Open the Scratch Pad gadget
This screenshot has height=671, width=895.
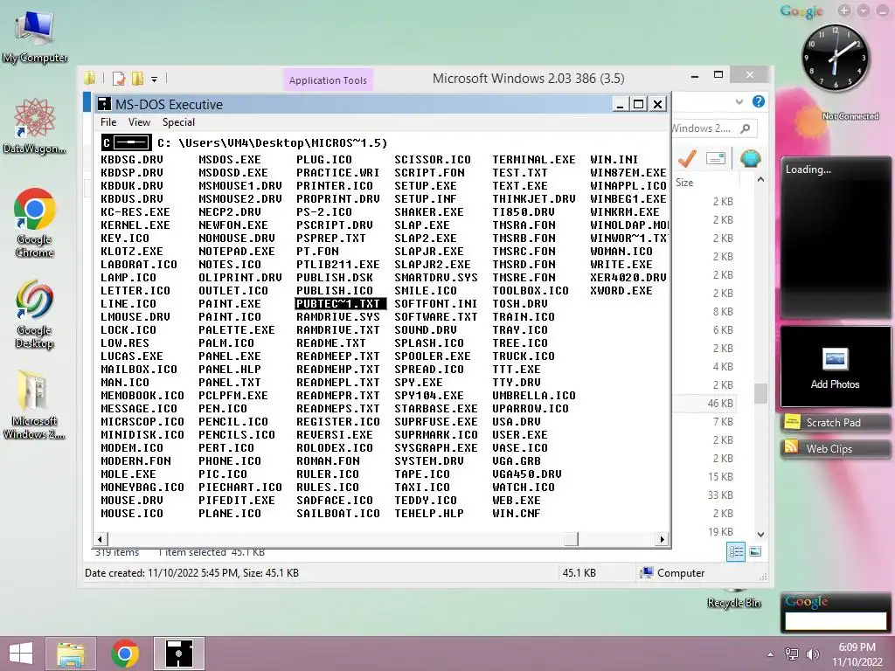[x=835, y=422]
